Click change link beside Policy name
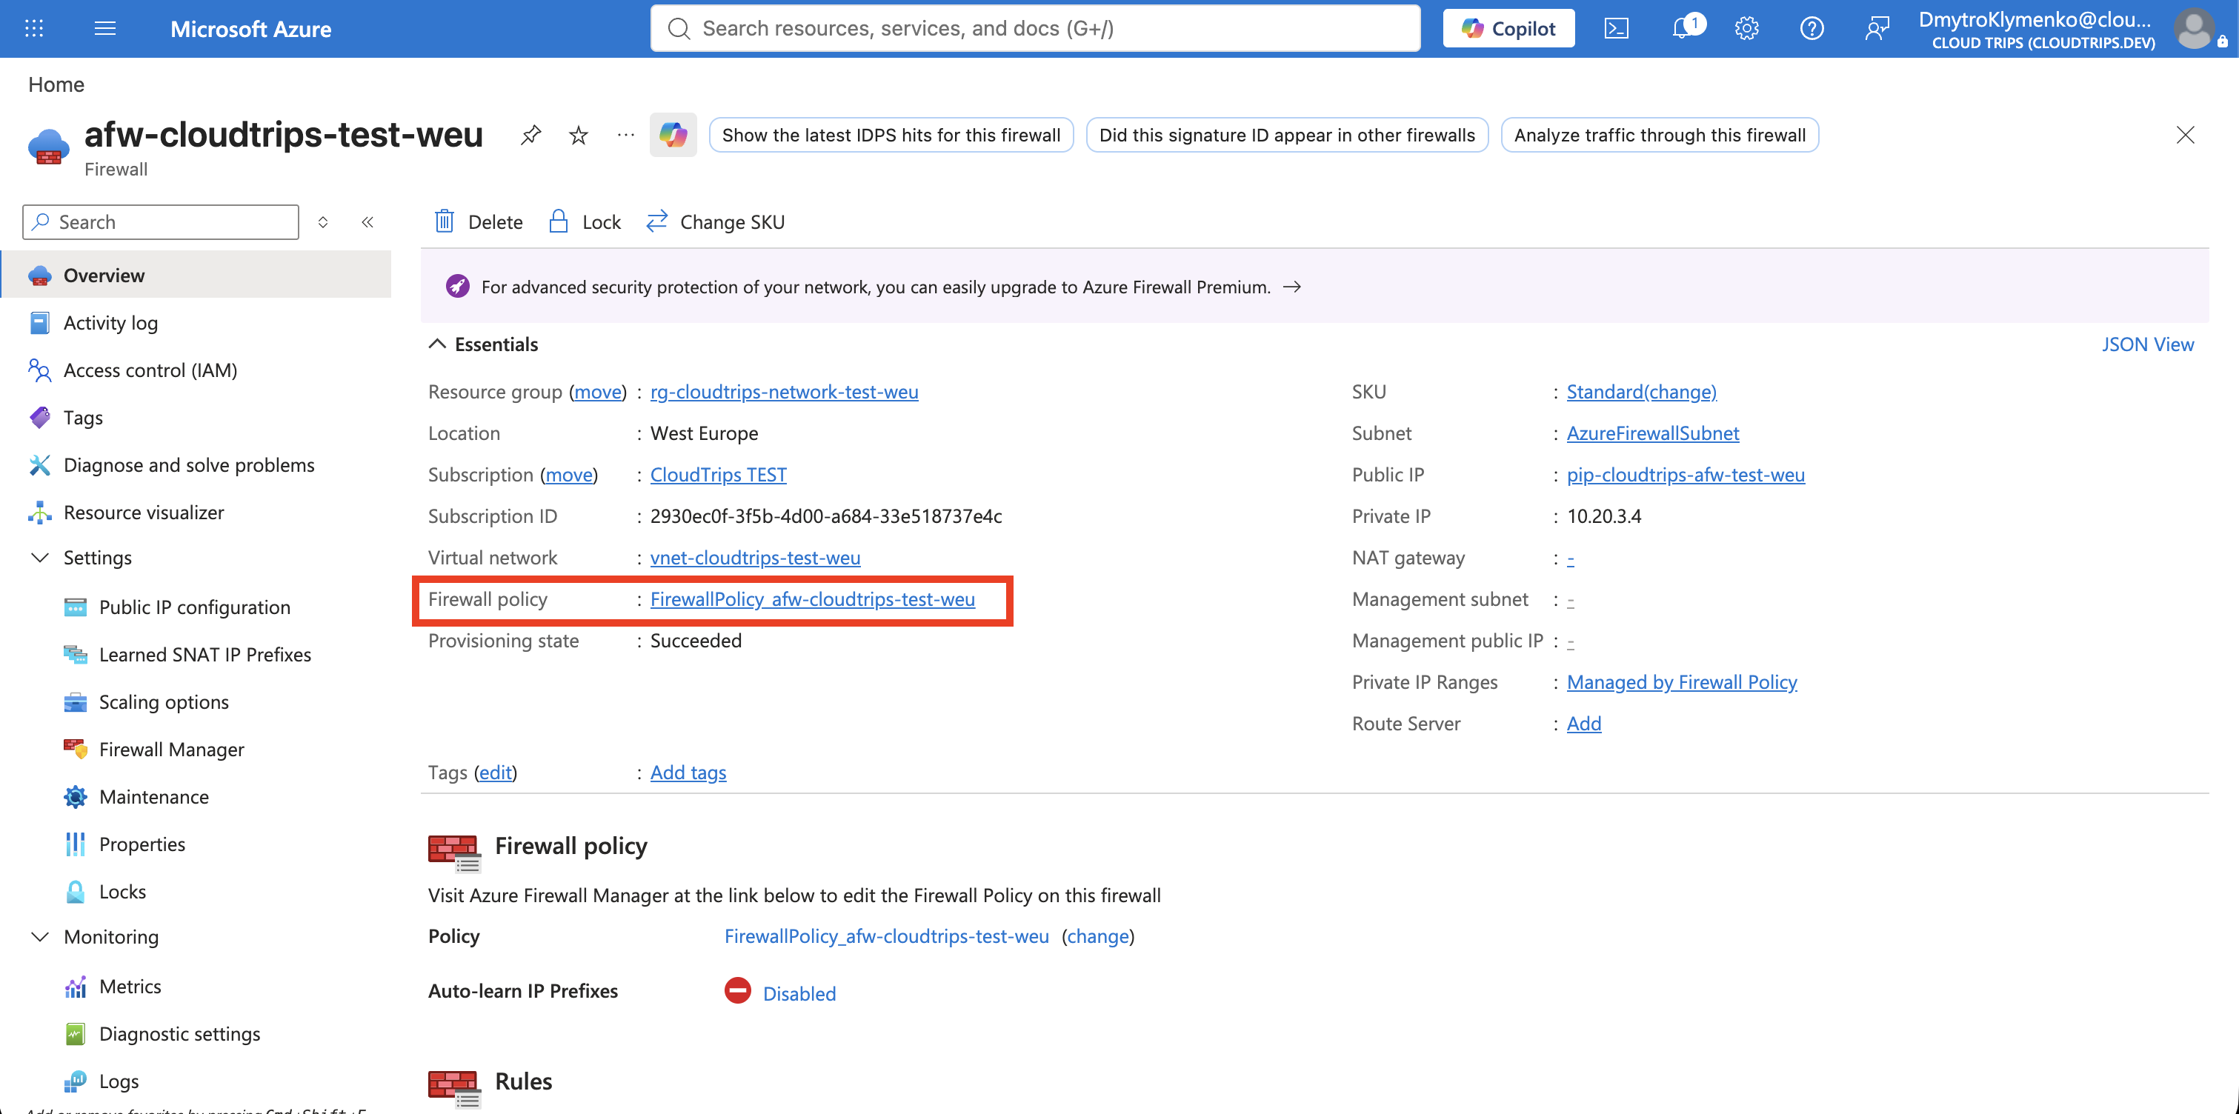 (1098, 936)
